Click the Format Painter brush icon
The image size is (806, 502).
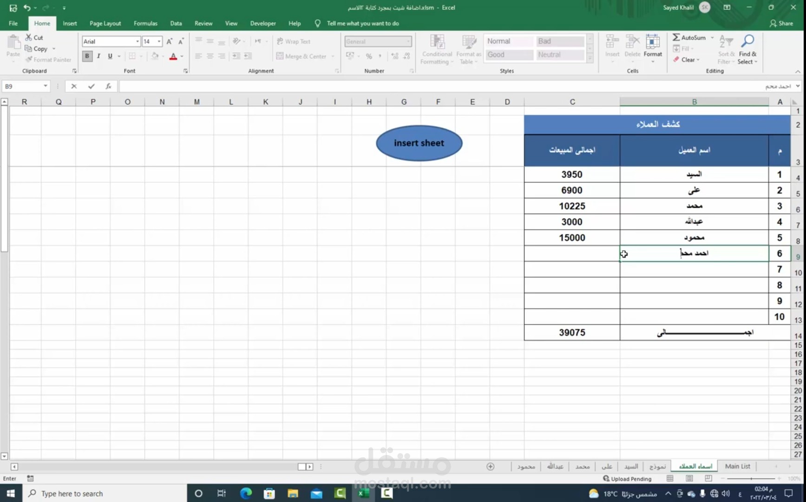(29, 59)
